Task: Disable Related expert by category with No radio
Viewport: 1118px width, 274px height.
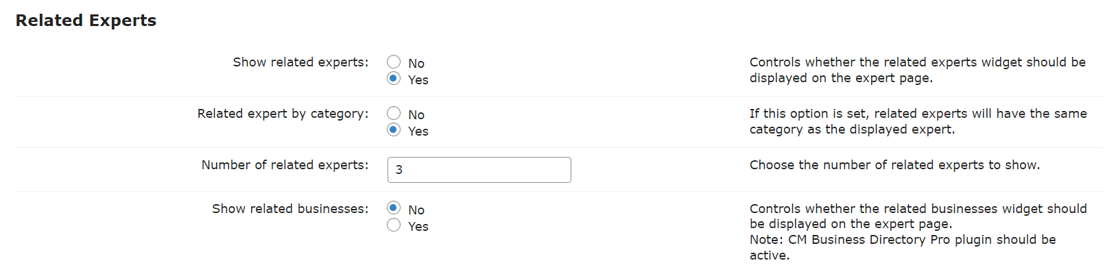Action: pyautogui.click(x=394, y=114)
